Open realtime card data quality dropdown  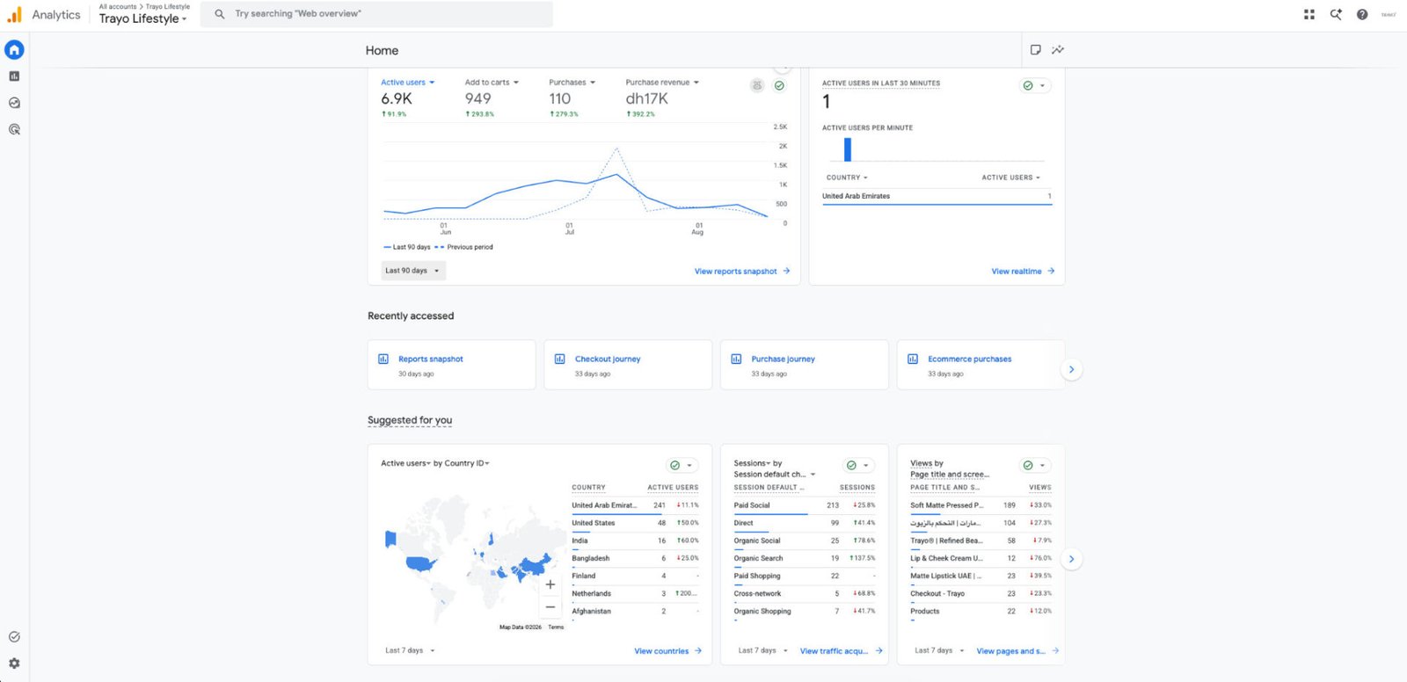coord(1035,85)
